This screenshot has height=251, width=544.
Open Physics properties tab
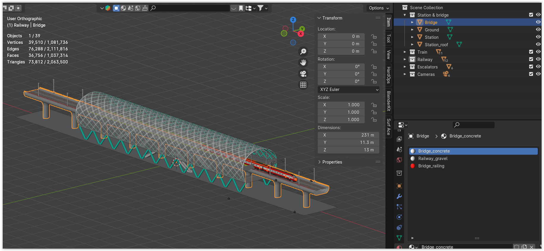click(x=399, y=217)
